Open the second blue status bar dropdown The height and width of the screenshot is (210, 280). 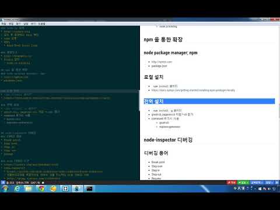269,183
